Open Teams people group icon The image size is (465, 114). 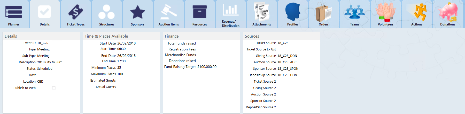[x=354, y=12]
